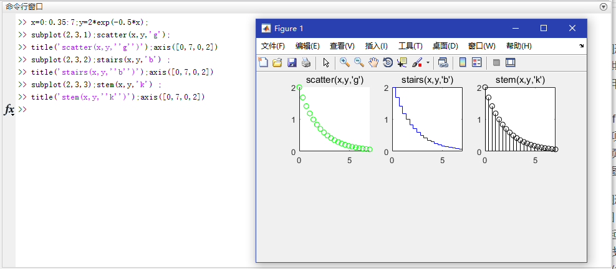Click the Figure 1 title bar text
The height and width of the screenshot is (269, 616).
click(x=289, y=28)
